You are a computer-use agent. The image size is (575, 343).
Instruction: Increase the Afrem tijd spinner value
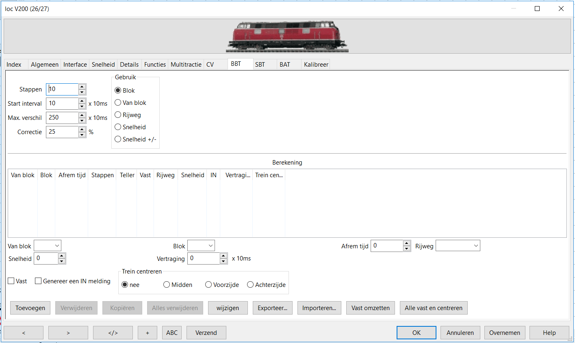407,243
